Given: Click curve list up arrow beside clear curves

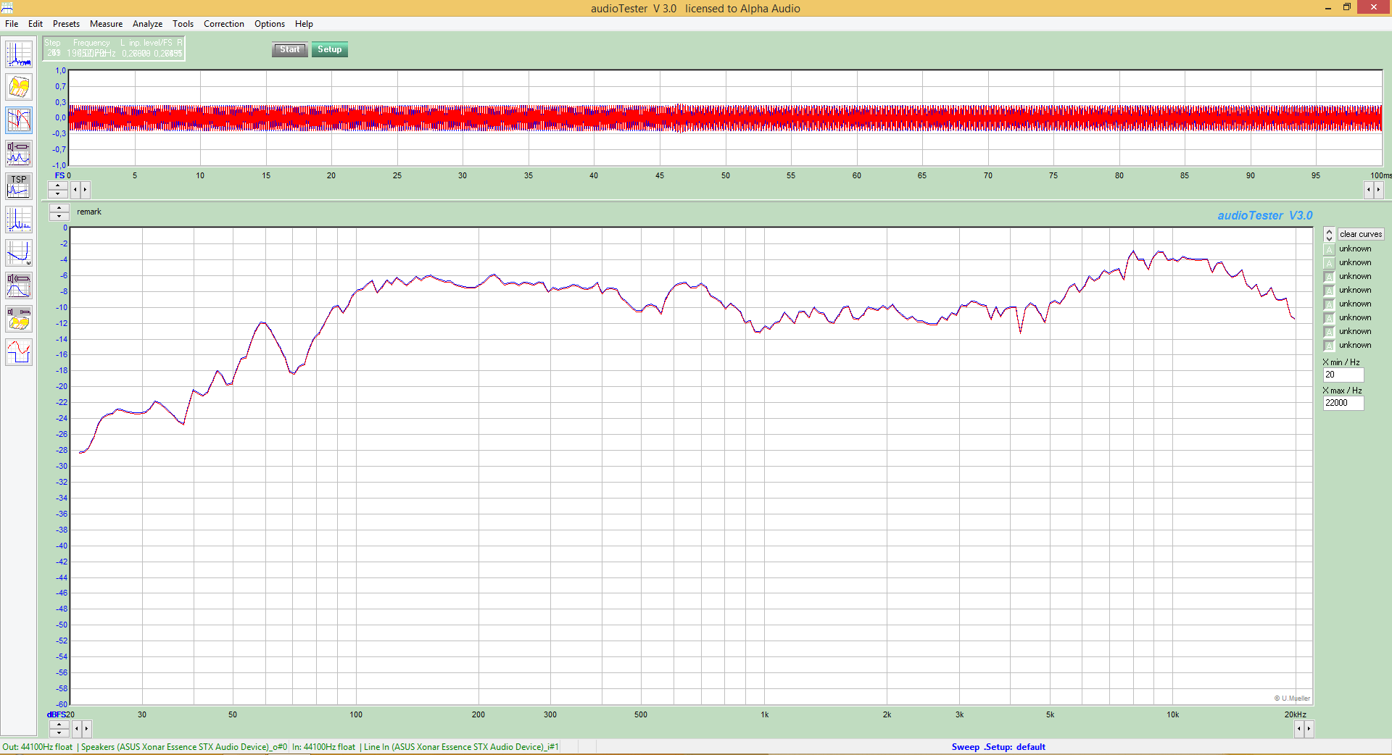Looking at the screenshot, I should coord(1329,231).
